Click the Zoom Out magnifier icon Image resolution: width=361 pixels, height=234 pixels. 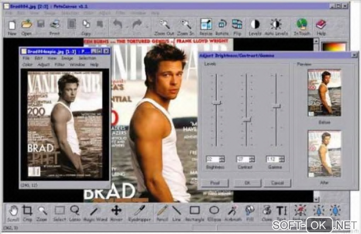(164, 24)
